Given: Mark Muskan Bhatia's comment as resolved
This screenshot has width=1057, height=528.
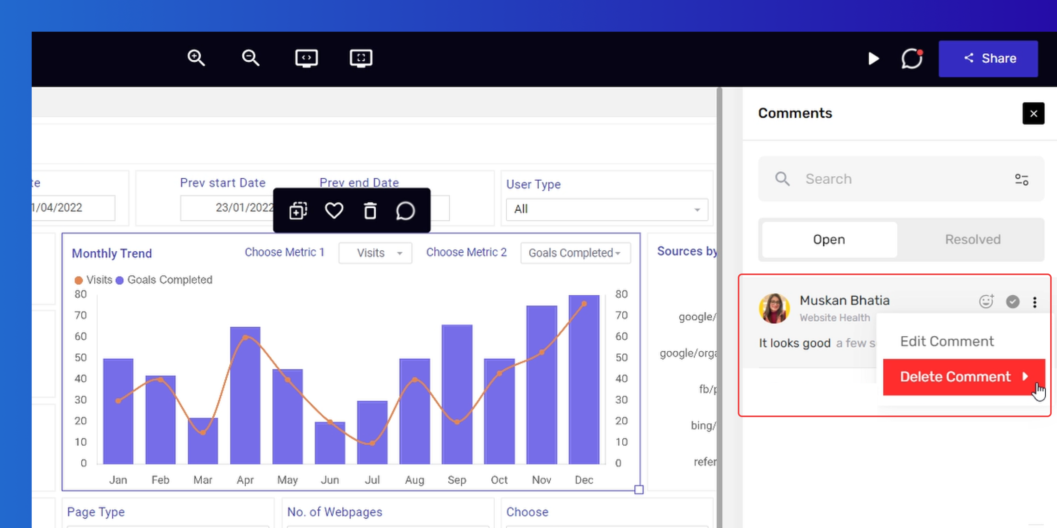Looking at the screenshot, I should click(x=1013, y=302).
